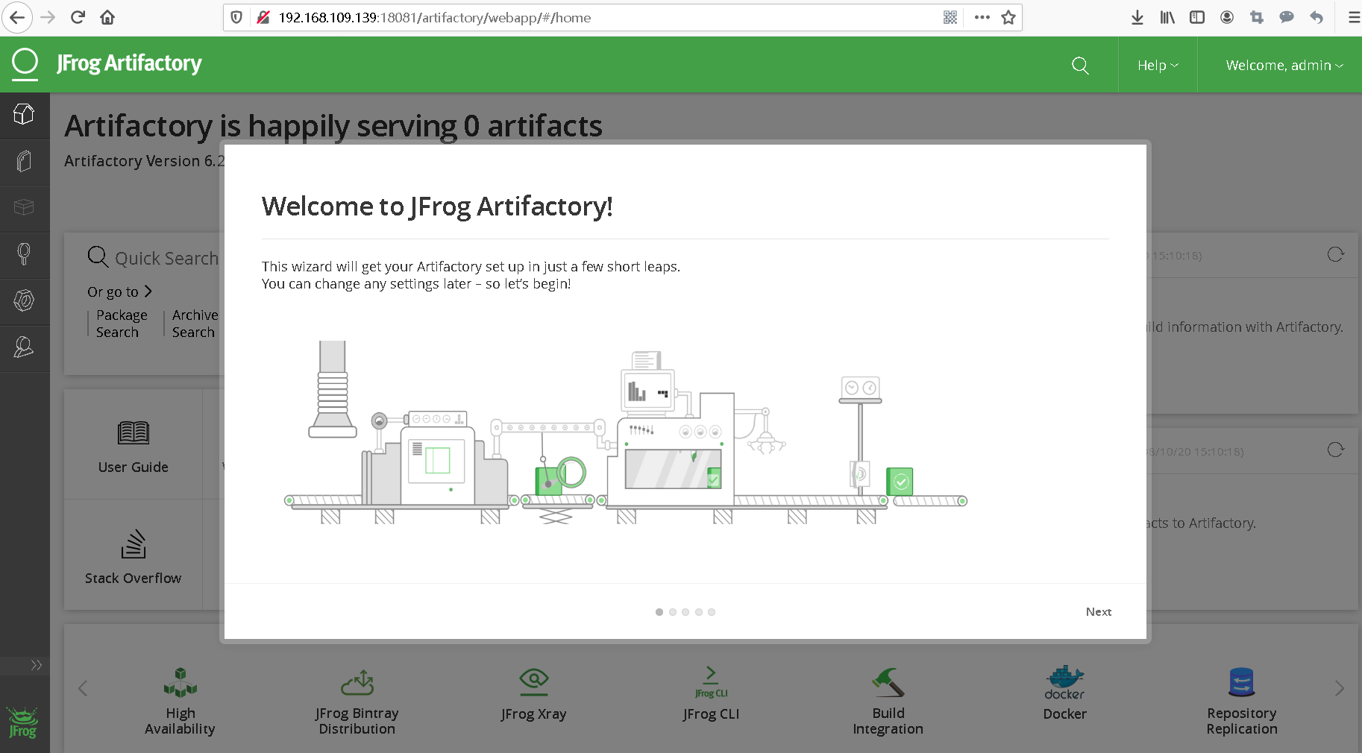Open Package Search link

coord(122,324)
